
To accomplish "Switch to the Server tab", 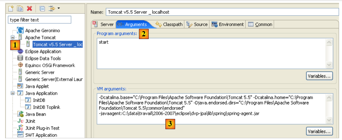I will [x=104, y=25].
